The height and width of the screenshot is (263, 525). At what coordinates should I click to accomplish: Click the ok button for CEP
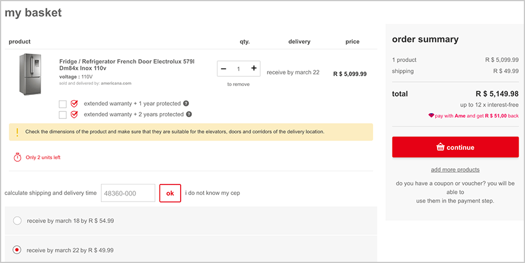[x=170, y=193]
